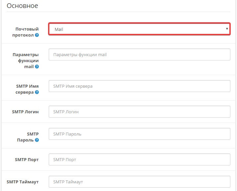Select the SMTP Логин input box

(x=139, y=112)
